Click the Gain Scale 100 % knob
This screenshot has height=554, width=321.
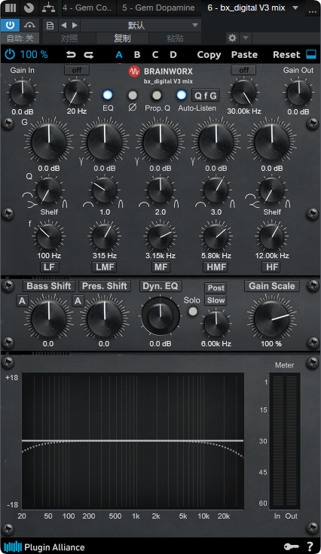(x=271, y=318)
